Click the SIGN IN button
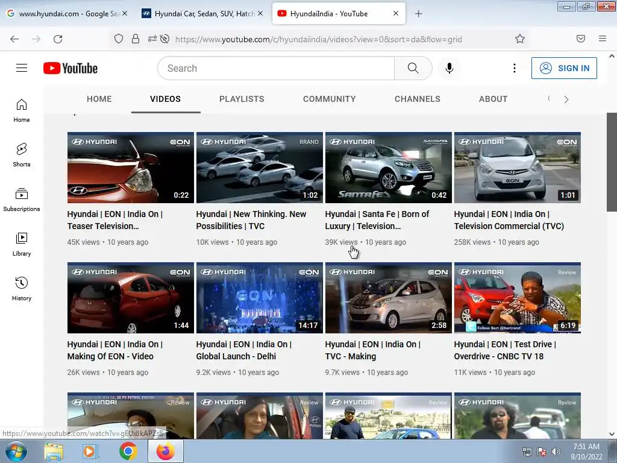Viewport: 617px width, 463px height. 564,68
